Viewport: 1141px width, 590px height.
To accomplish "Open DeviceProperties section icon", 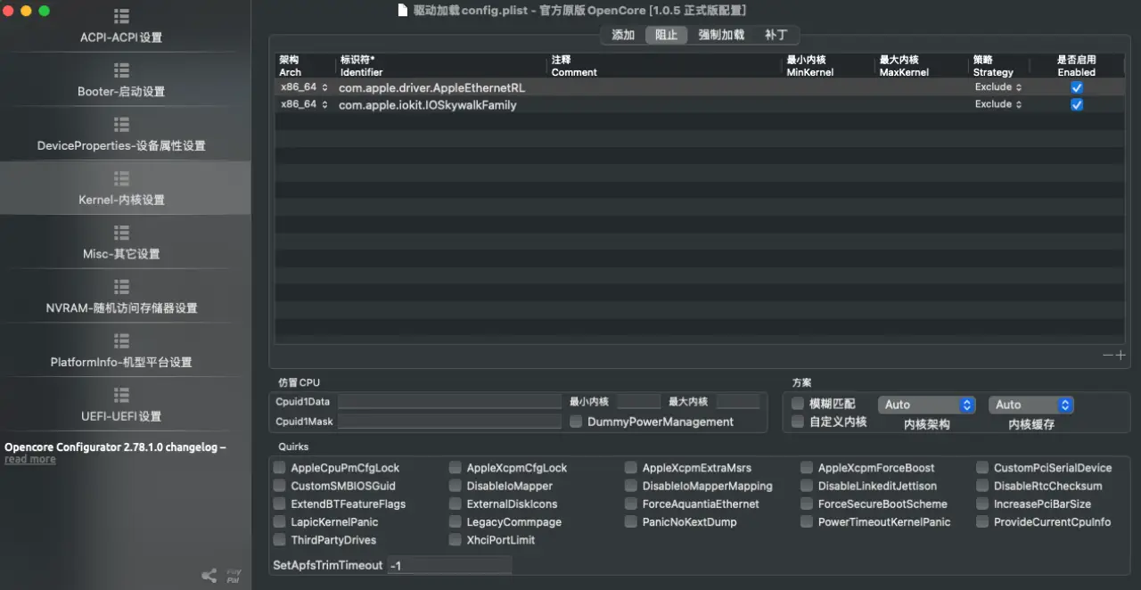I will (121, 125).
